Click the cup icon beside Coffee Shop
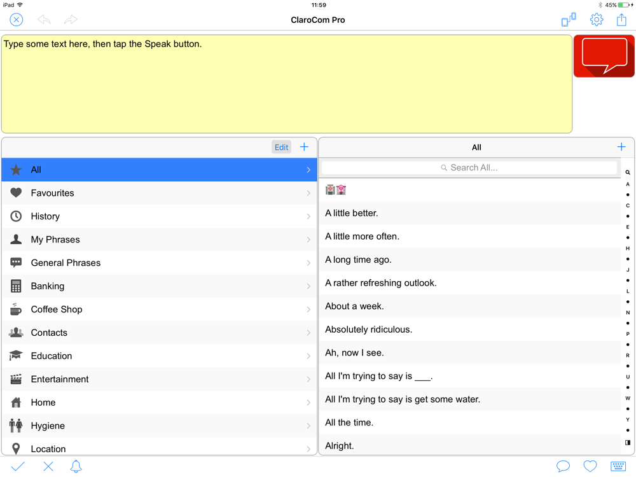636x477 pixels. click(16, 309)
